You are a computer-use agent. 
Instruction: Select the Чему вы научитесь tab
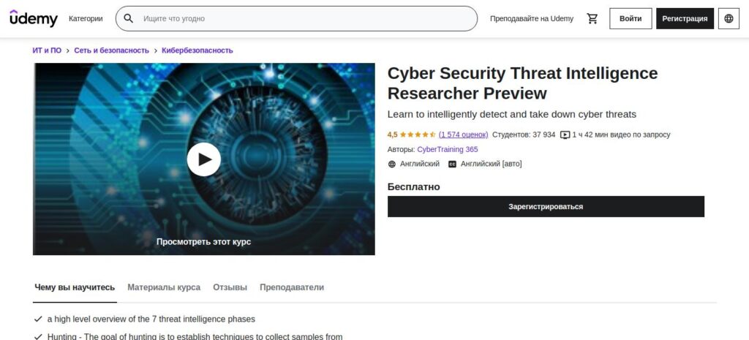click(75, 287)
